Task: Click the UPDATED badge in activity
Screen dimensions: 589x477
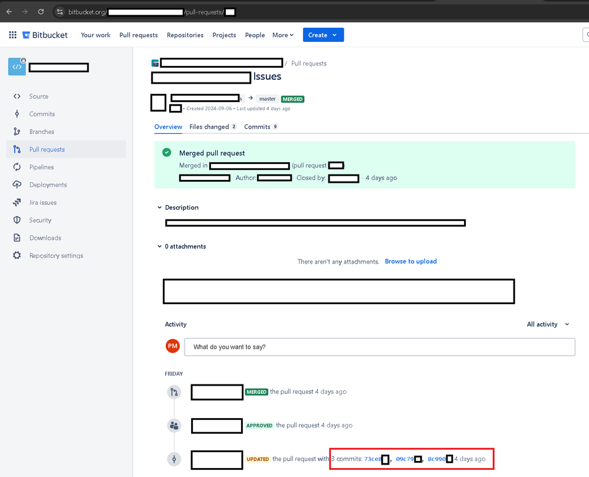Action: 258,459
